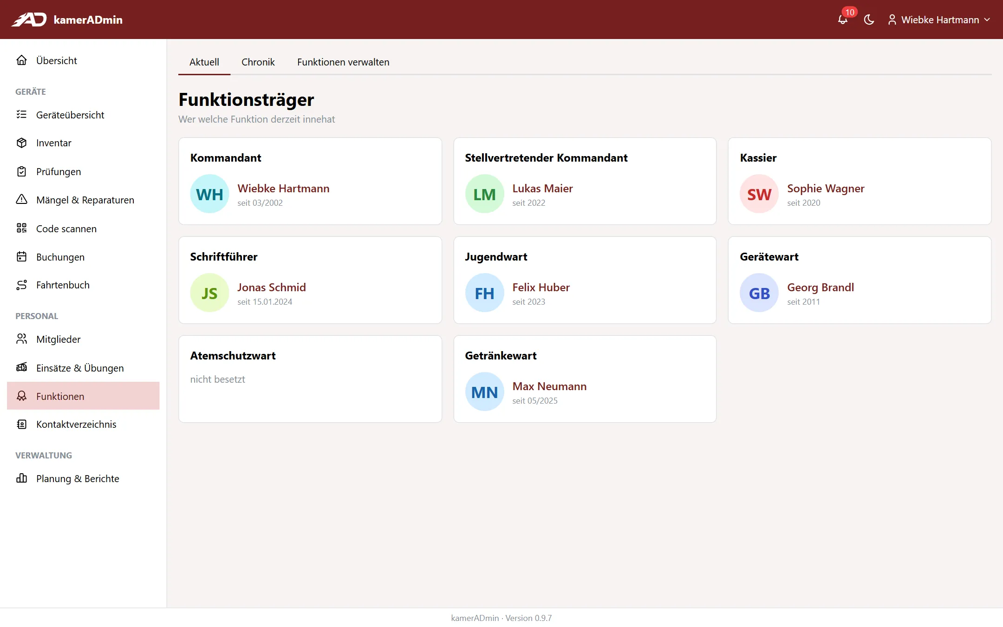Click the 'nicht besetzt' text
The height and width of the screenshot is (627, 1003).
tap(217, 379)
